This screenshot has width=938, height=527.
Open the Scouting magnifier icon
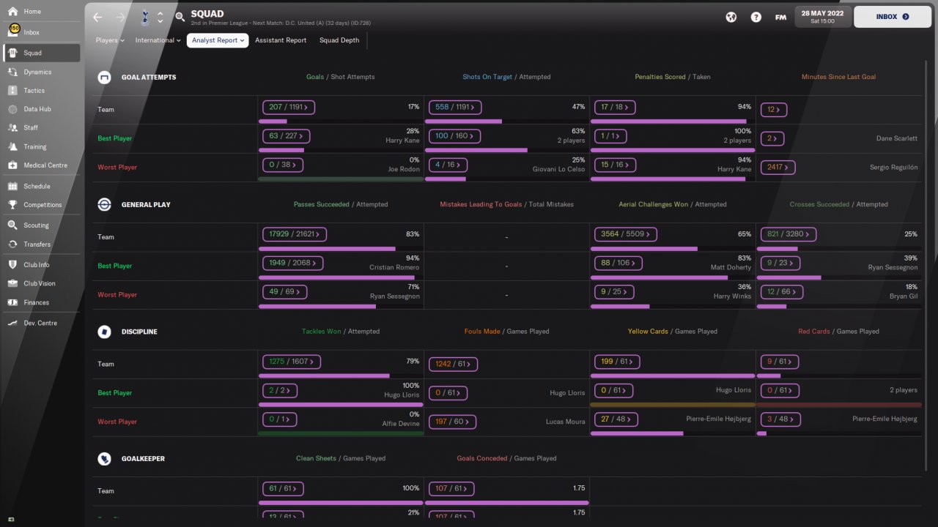12,225
